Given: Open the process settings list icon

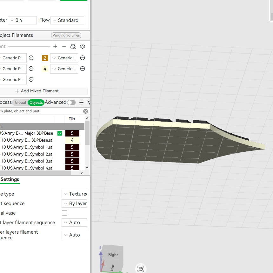Looking at the screenshot, I should 81,102.
